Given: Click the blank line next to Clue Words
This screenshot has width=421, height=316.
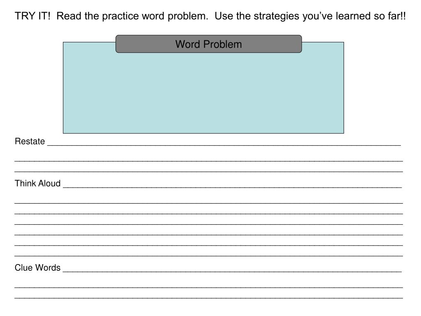Looking at the screenshot, I should click(x=232, y=272).
